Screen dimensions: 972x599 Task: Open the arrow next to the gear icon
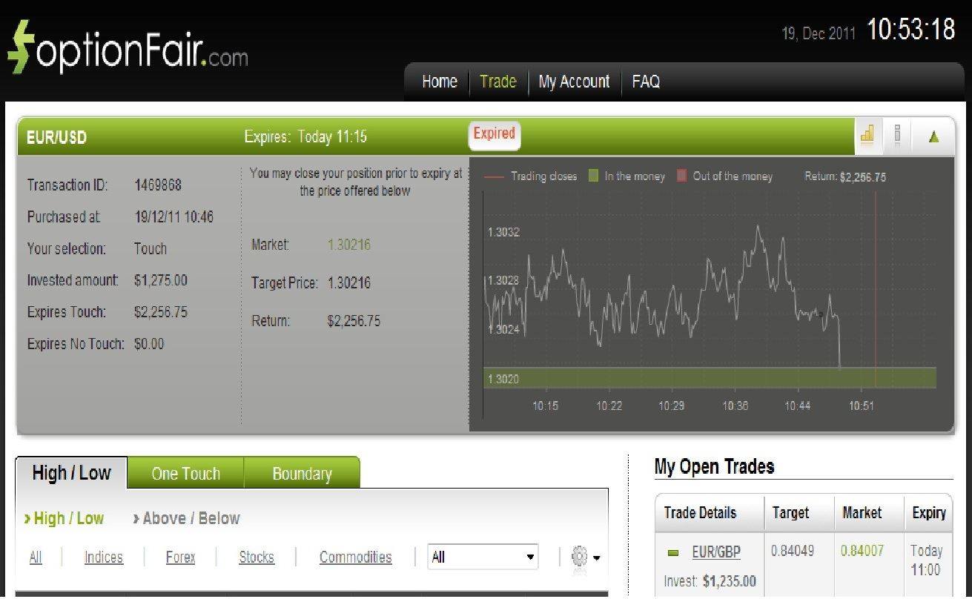(597, 559)
